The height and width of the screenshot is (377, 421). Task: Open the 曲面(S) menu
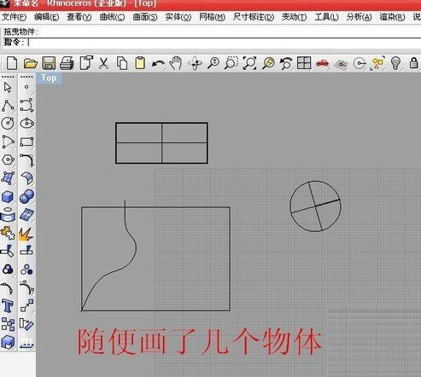click(145, 17)
